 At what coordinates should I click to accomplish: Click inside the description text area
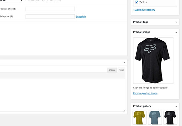click(x=63, y=95)
